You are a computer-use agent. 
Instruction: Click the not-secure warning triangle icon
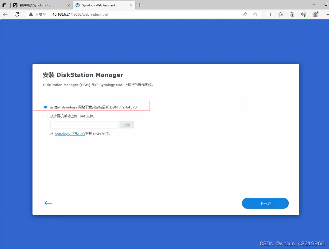[x=31, y=14]
